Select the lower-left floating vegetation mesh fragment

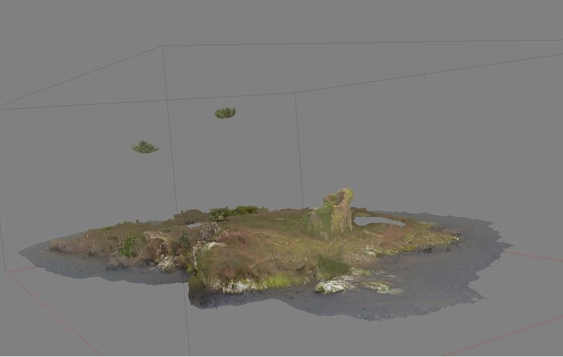145,147
